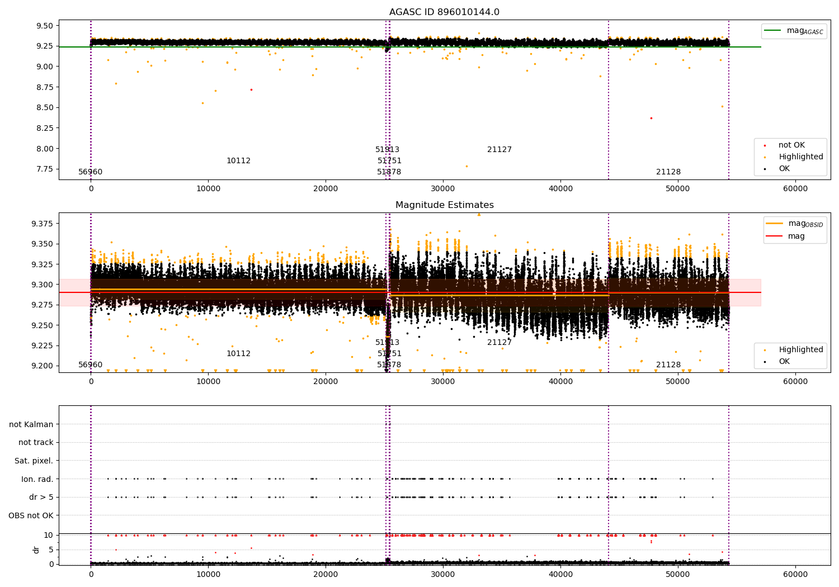Click the red line sample beside 'mag' legend entry
The width and height of the screenshot is (839, 587).
774,236
